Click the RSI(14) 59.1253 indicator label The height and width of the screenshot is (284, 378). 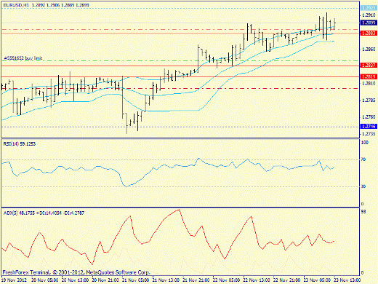(20, 144)
